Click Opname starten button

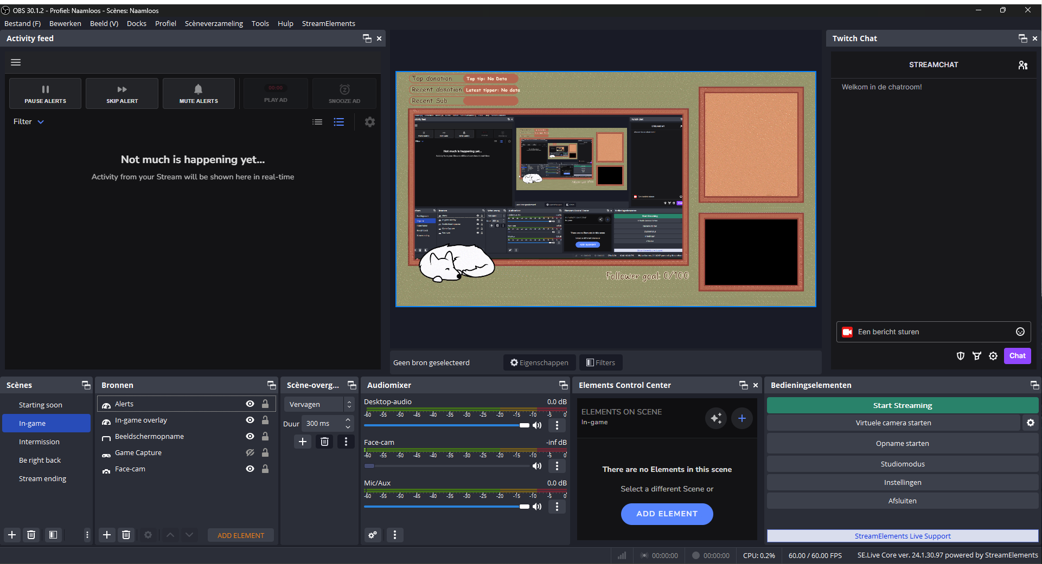pyautogui.click(x=903, y=443)
